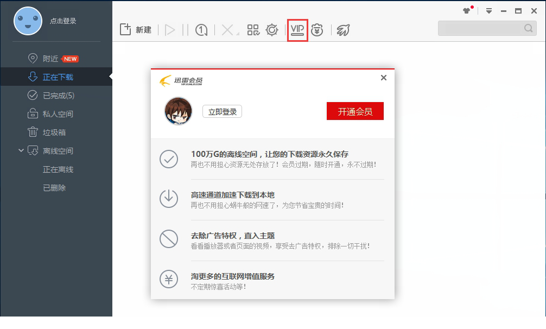Image resolution: width=546 pixels, height=329 pixels.
Task: Open the settings gear icon
Action: 271,30
